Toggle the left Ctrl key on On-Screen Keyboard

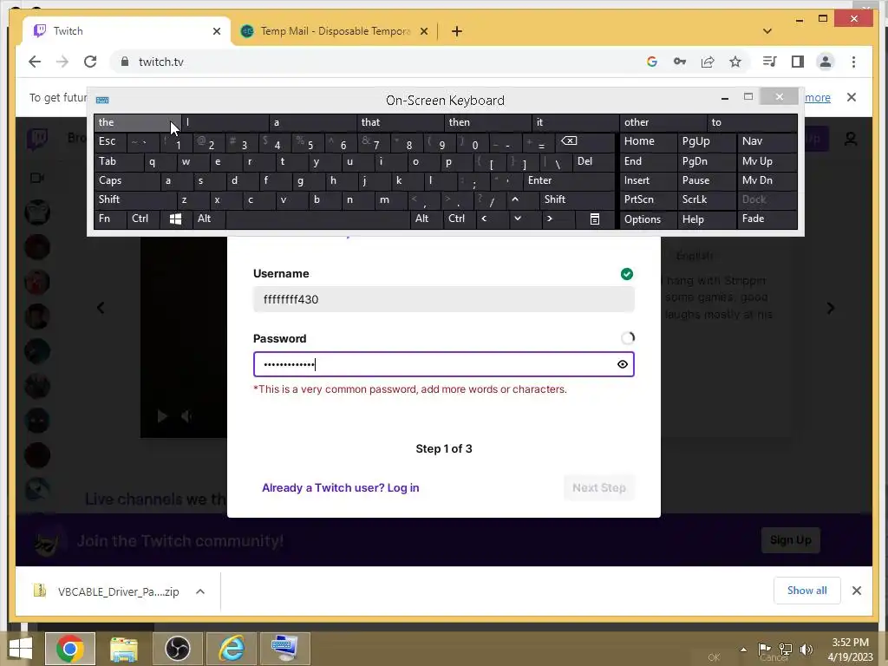tap(143, 219)
